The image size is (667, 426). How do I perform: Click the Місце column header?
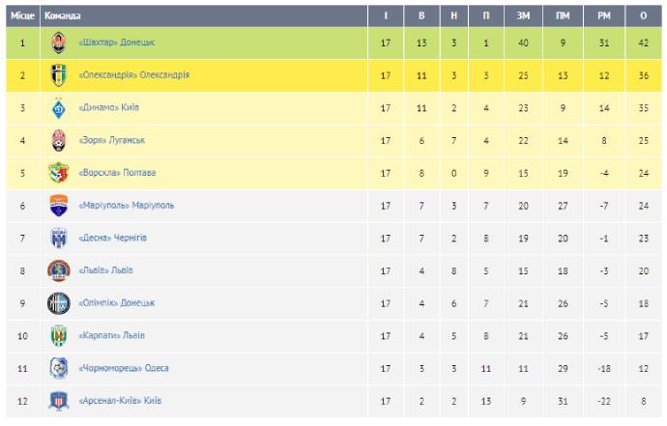(20, 15)
